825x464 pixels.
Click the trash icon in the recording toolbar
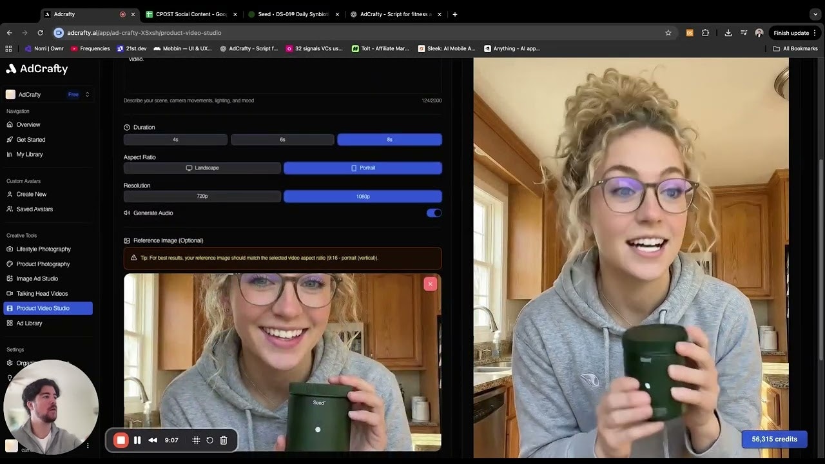click(x=223, y=440)
